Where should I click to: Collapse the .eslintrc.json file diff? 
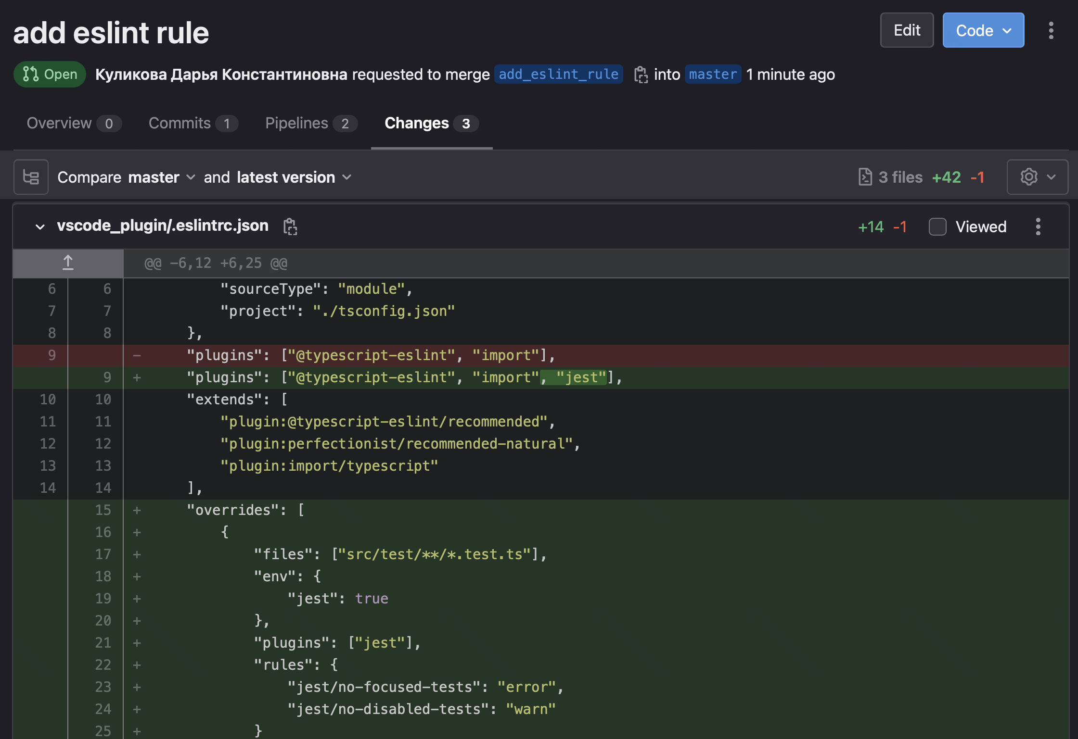tap(40, 226)
